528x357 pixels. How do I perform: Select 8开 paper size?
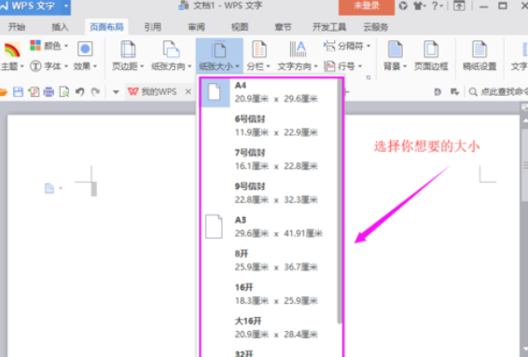[269, 260]
